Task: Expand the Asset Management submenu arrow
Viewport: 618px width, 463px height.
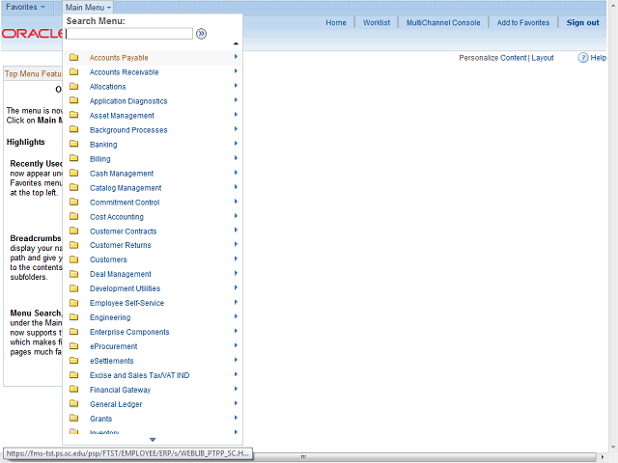Action: (236, 115)
